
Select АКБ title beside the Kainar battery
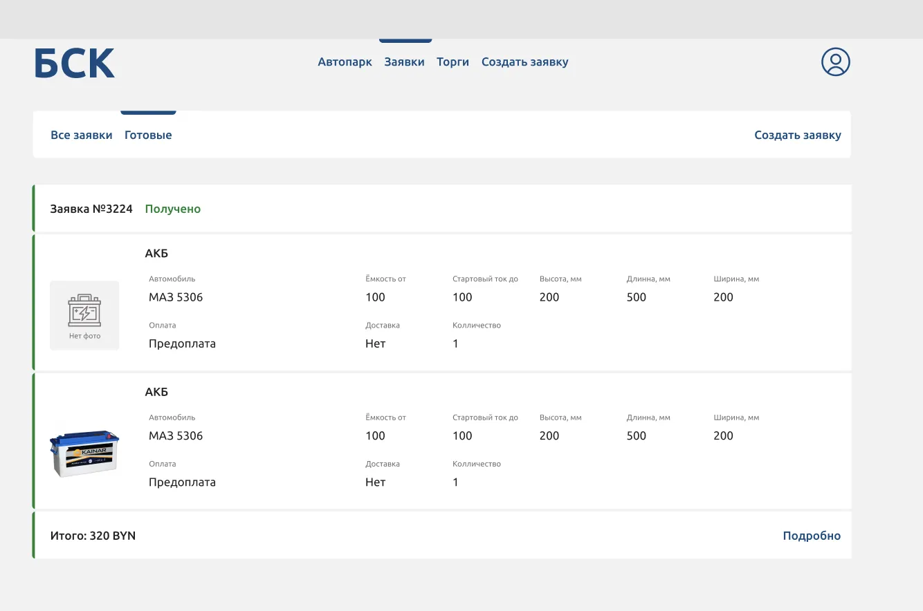(156, 392)
